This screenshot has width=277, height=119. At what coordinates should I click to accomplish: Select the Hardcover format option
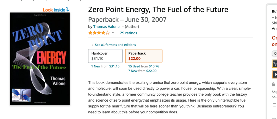(x=105, y=56)
